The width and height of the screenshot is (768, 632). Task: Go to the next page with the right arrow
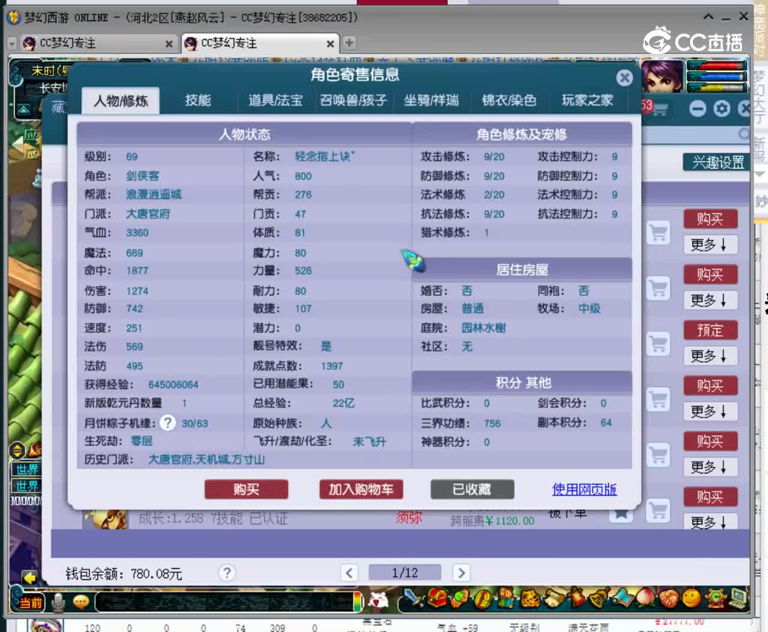coord(461,573)
